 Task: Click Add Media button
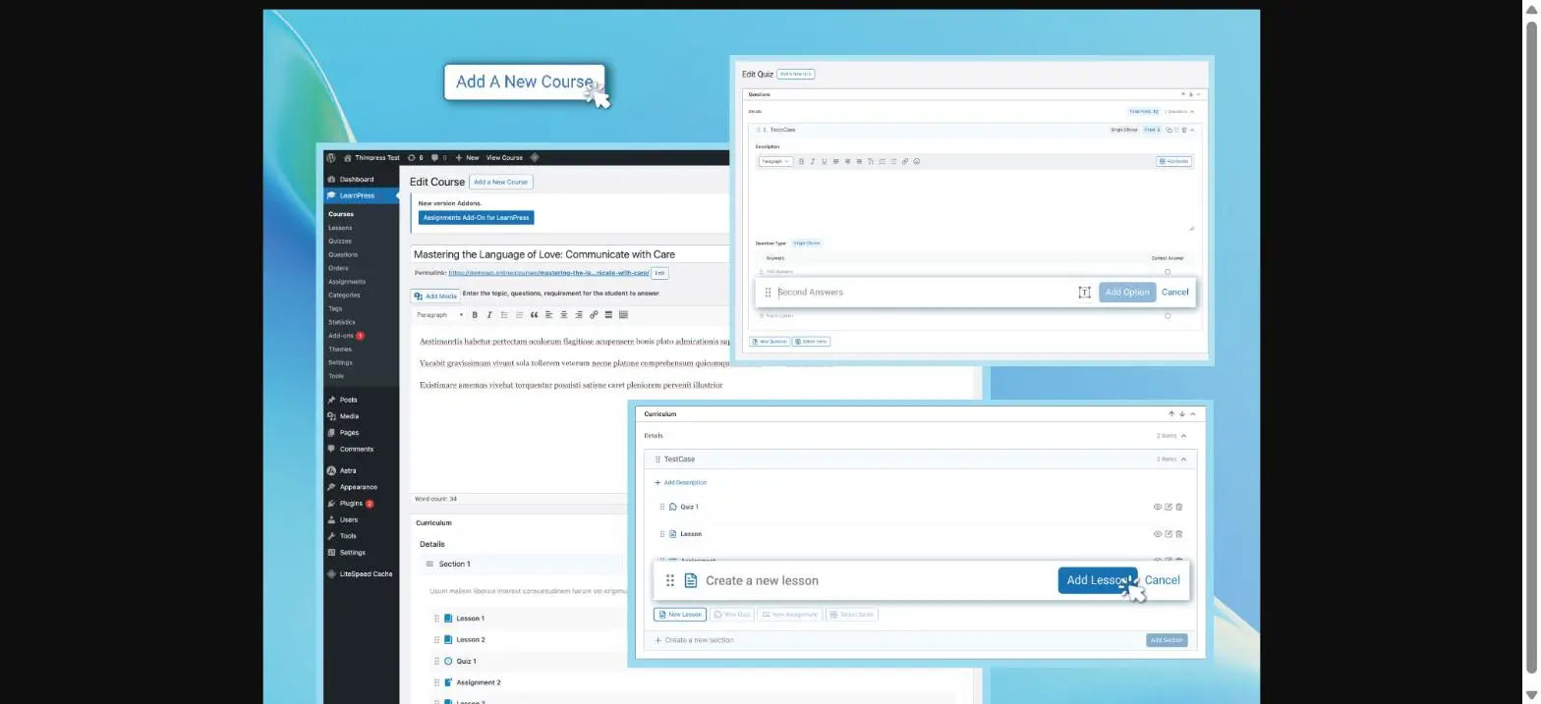point(434,296)
